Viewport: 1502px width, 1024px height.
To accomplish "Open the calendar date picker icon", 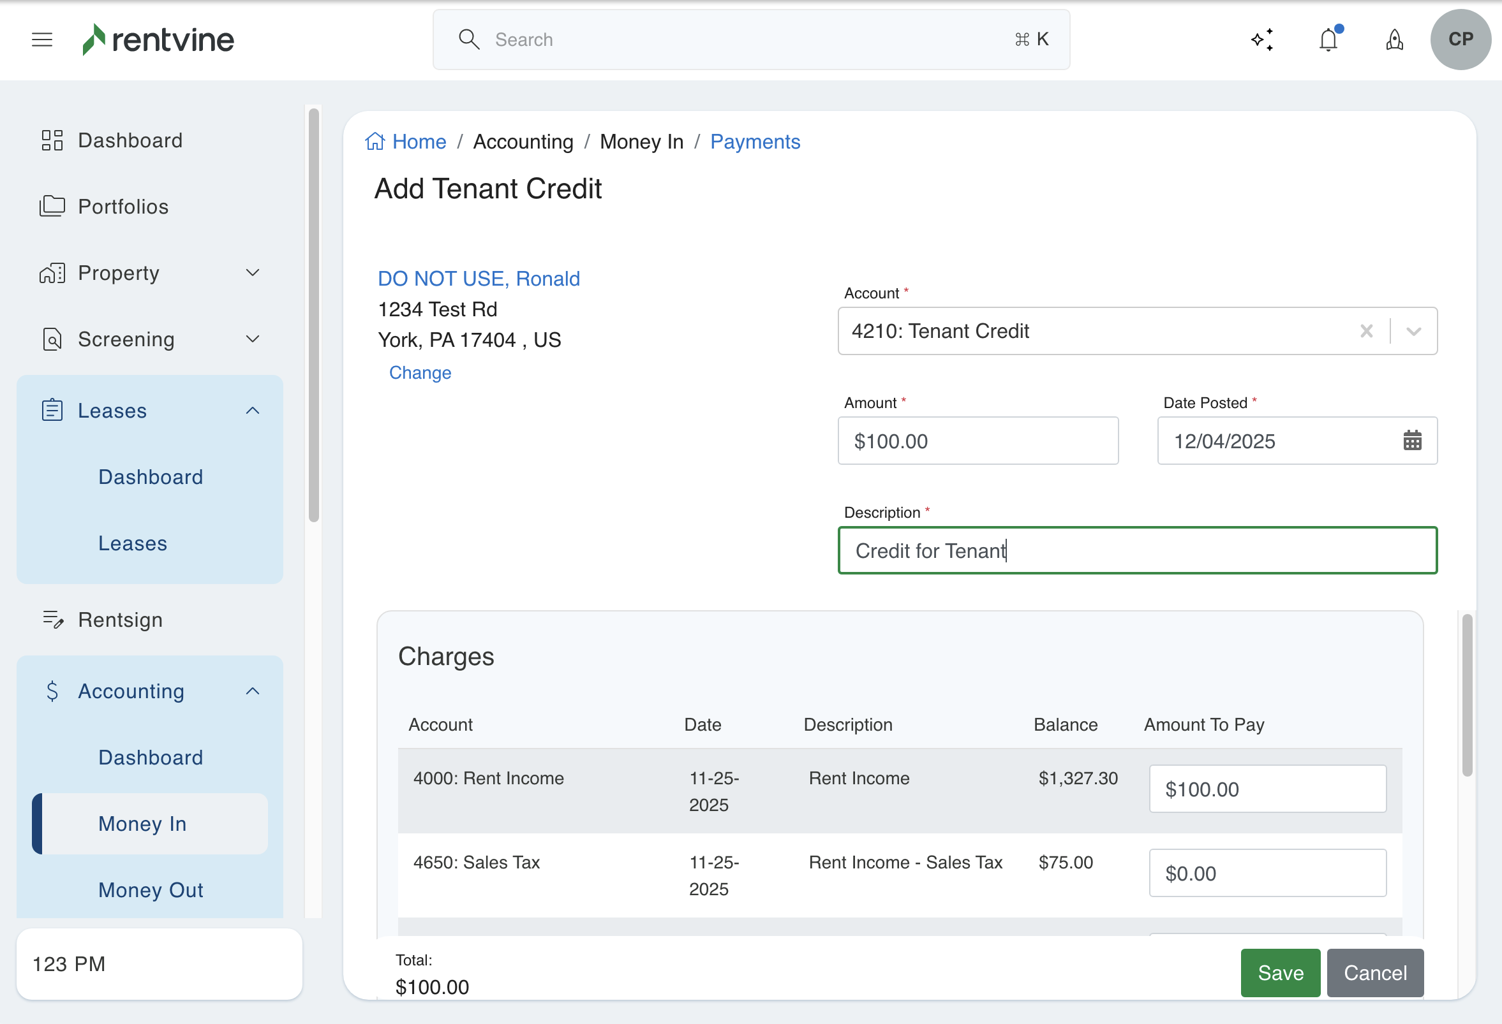I will point(1412,441).
